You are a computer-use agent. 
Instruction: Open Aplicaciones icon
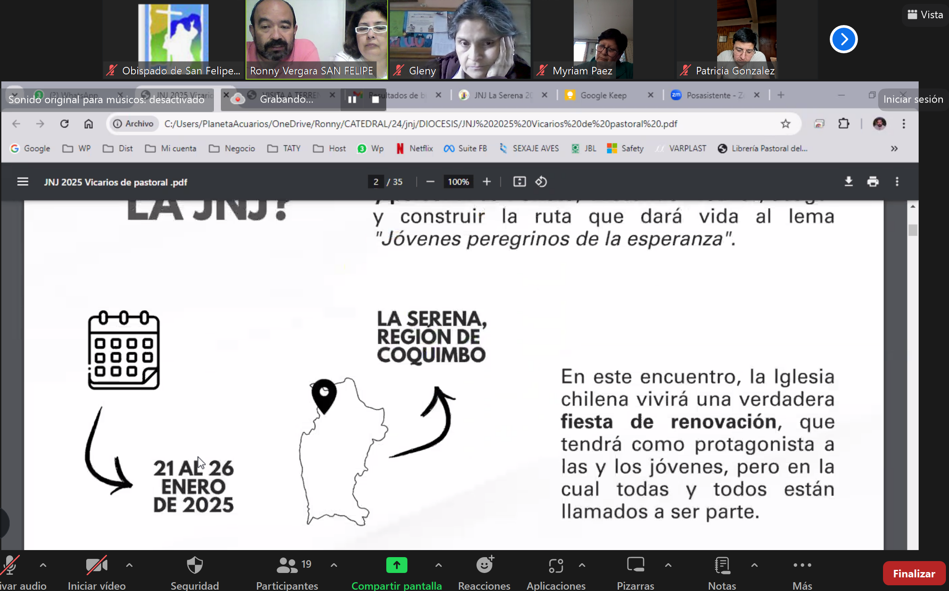click(x=556, y=565)
